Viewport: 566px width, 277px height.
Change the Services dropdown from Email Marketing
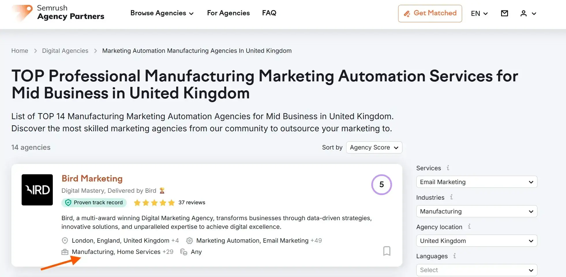pos(476,182)
